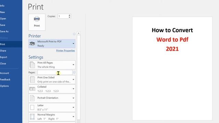Click the Print button with printer icon
Image resolution: width=219 pixels, height=123 pixels.
pyautogui.click(x=37, y=22)
